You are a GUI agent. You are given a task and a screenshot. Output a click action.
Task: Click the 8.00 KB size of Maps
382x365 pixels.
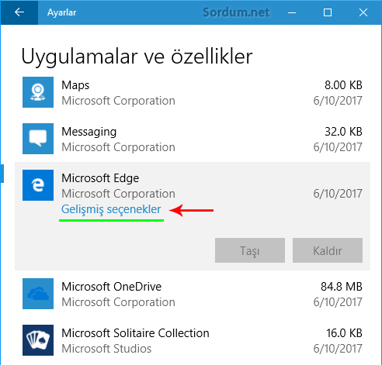pos(343,85)
